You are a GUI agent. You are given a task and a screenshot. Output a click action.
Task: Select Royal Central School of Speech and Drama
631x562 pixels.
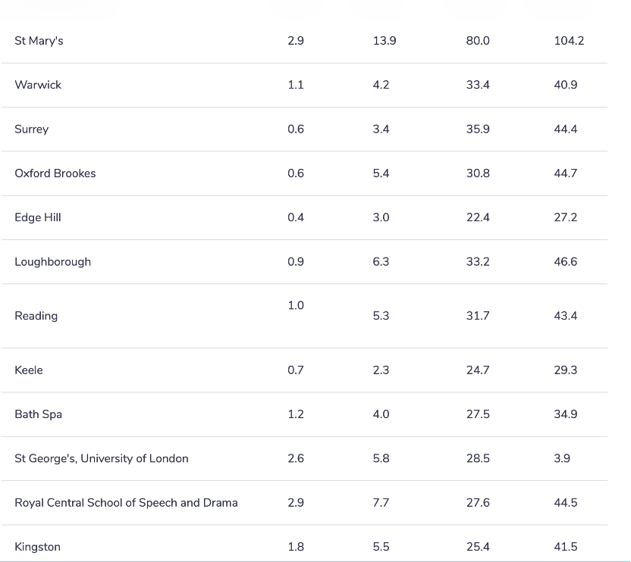coord(126,503)
